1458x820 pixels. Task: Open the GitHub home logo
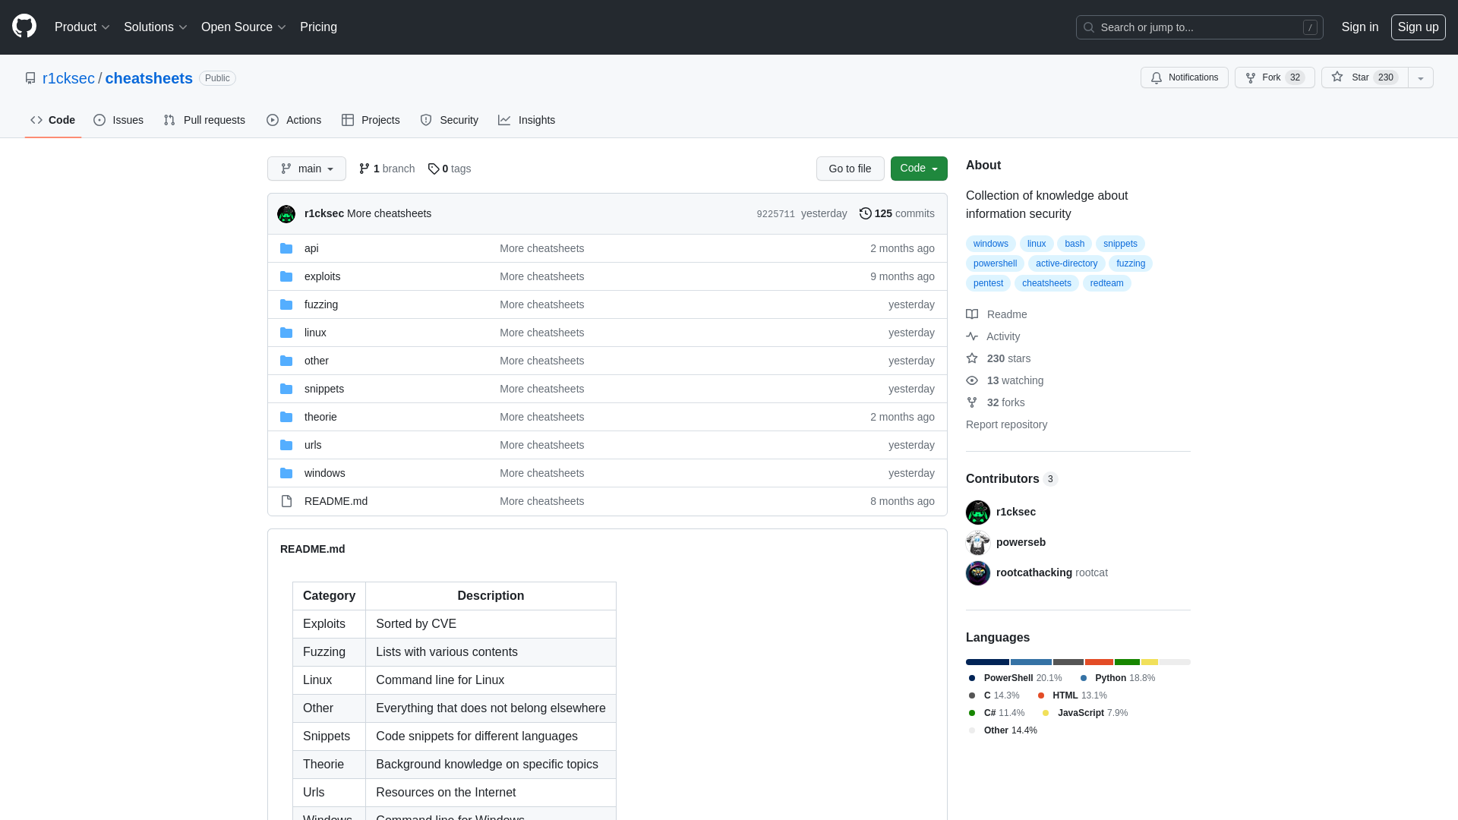click(x=24, y=27)
